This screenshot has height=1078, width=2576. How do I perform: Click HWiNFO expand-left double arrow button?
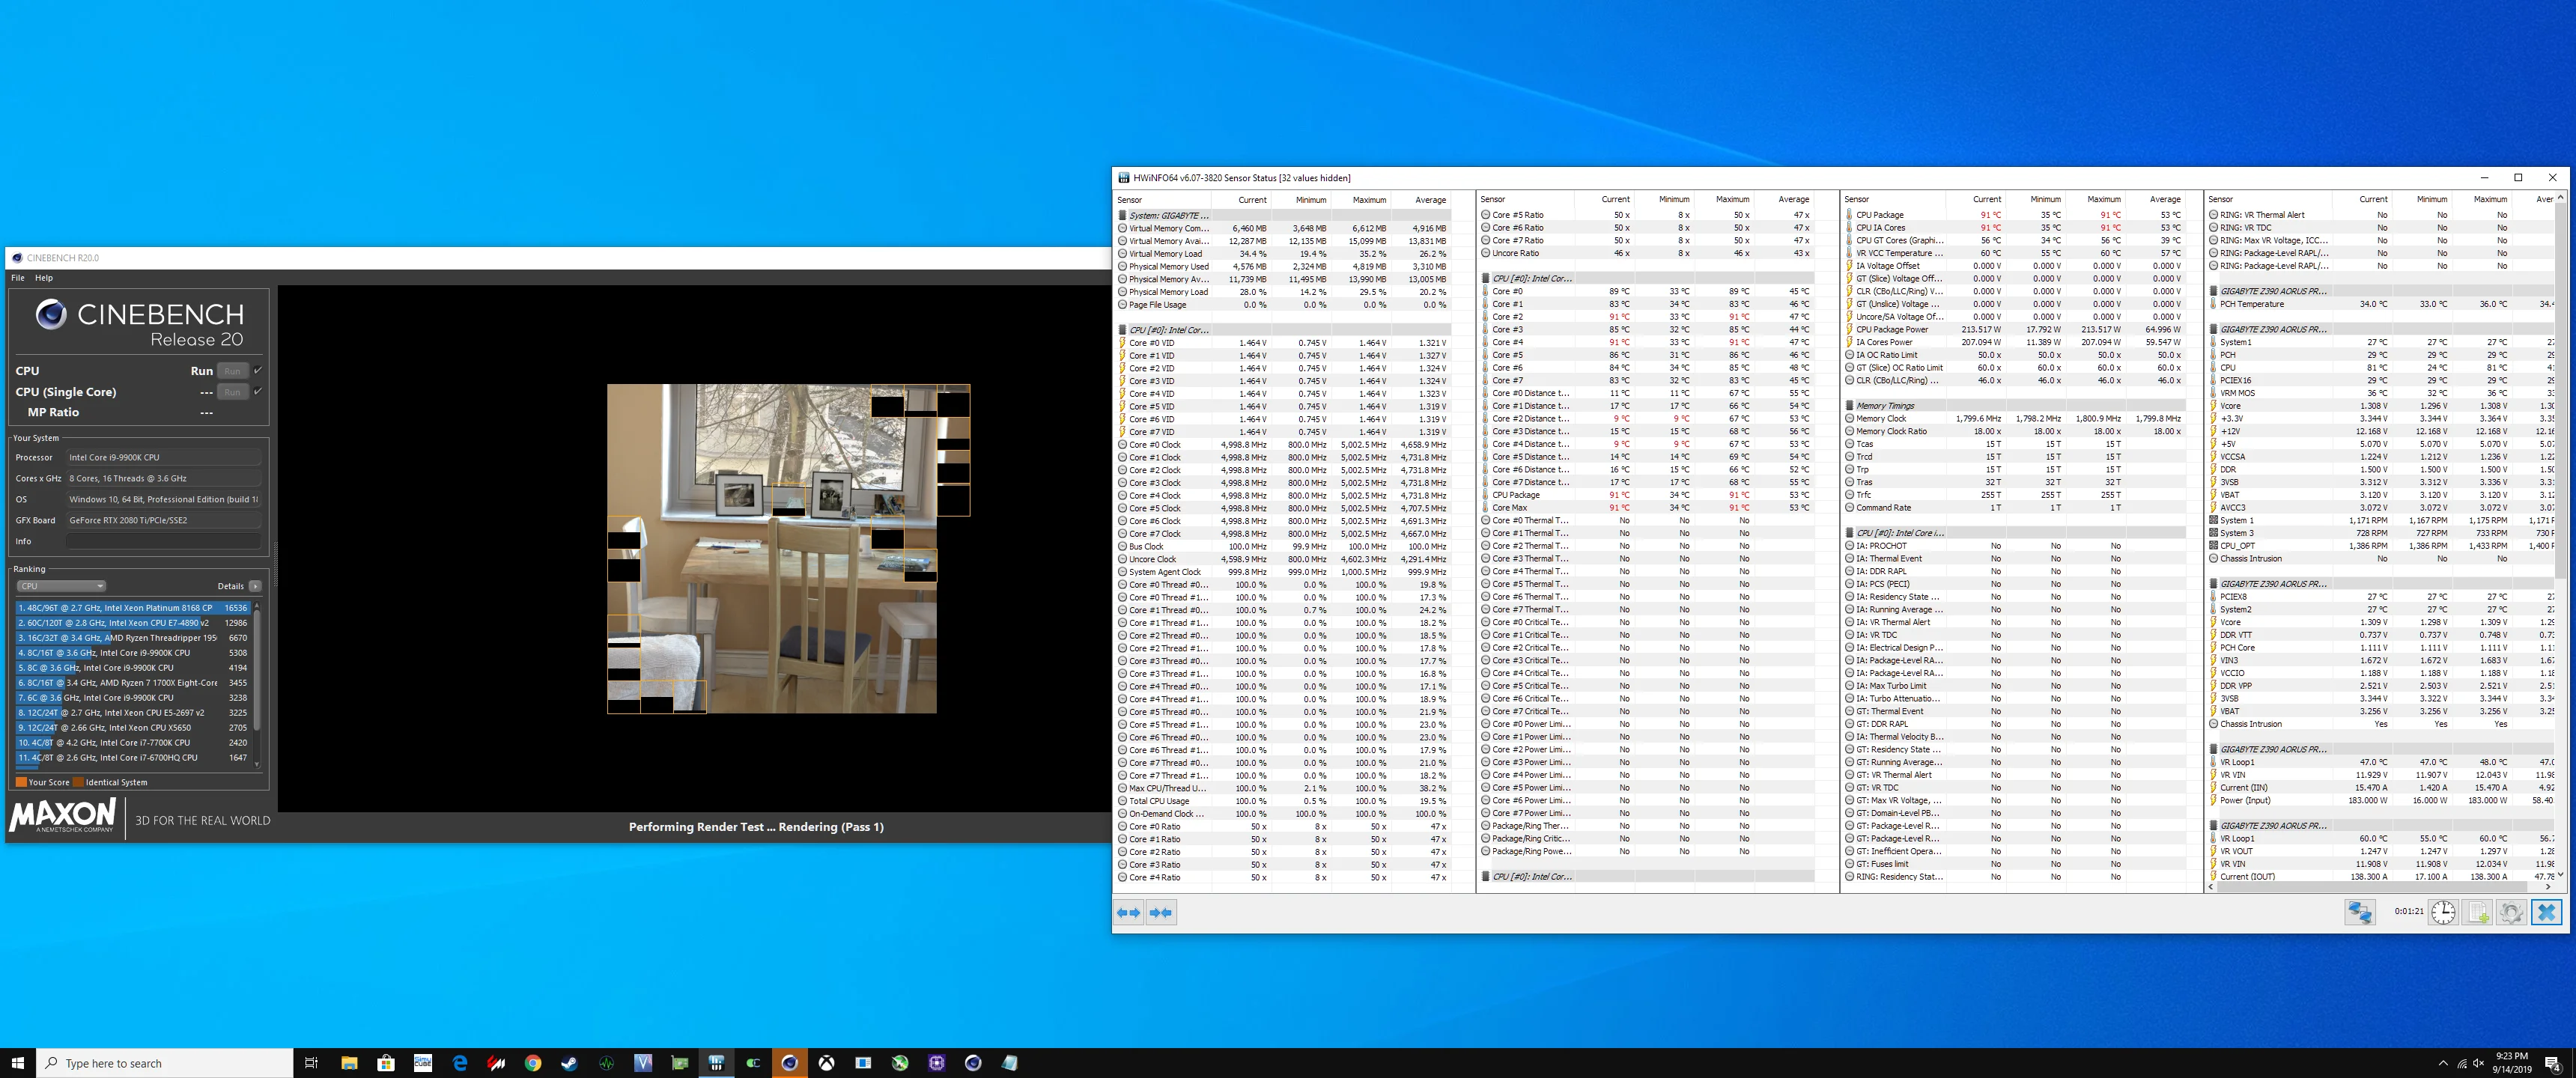(x=1129, y=912)
